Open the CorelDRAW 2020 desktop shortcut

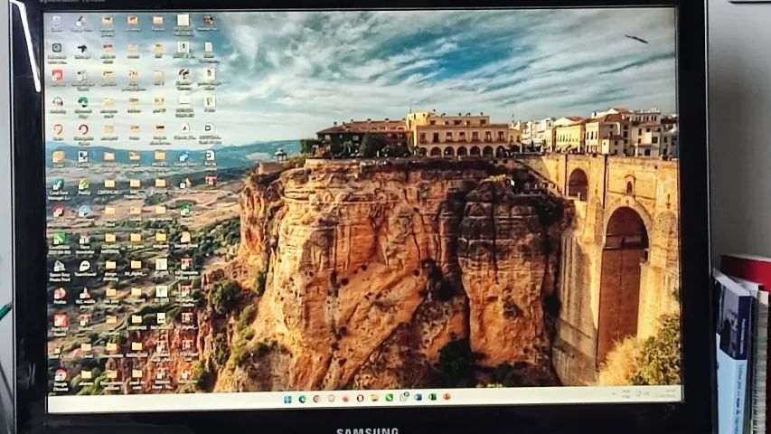click(59, 244)
